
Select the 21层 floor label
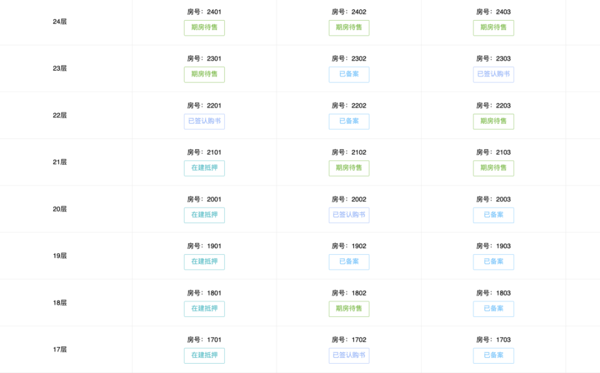click(60, 162)
